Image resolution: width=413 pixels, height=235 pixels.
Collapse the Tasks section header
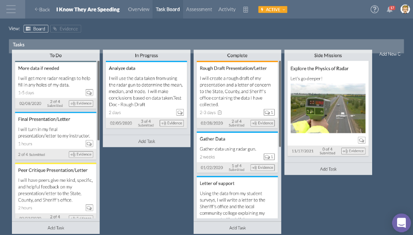coord(19,45)
